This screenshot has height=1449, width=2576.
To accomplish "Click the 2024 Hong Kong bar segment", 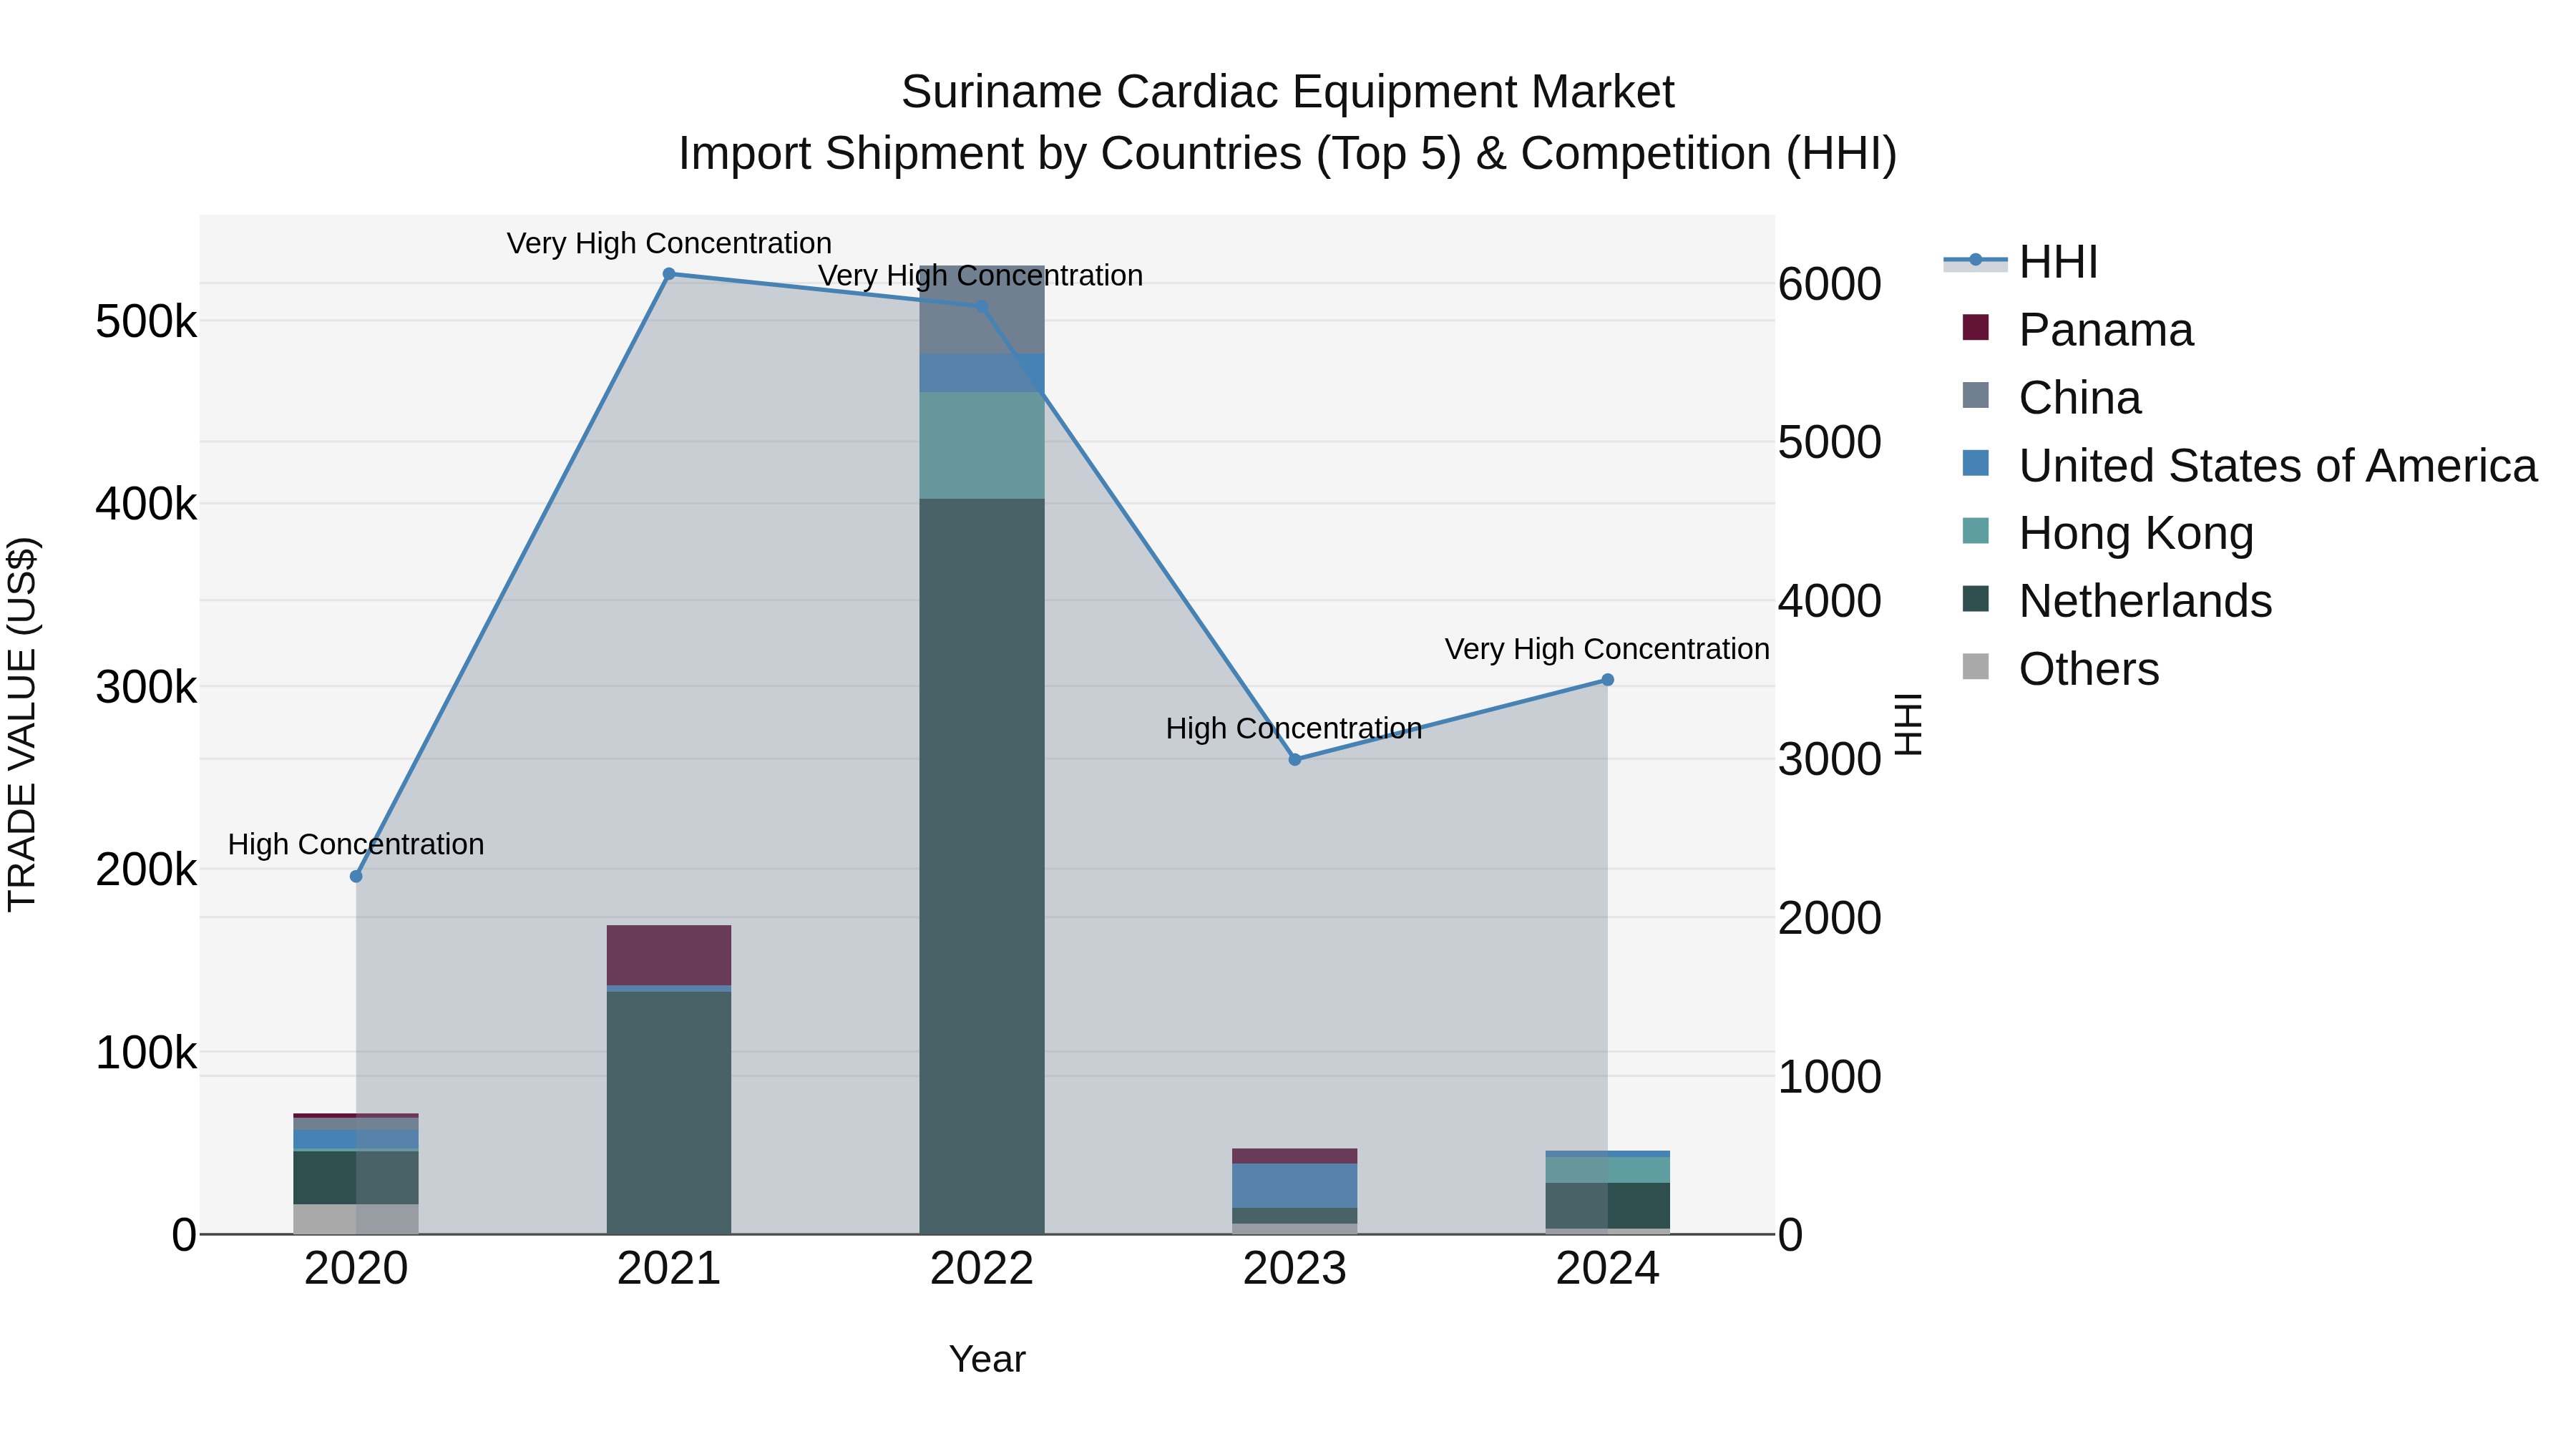I will [x=1608, y=1170].
